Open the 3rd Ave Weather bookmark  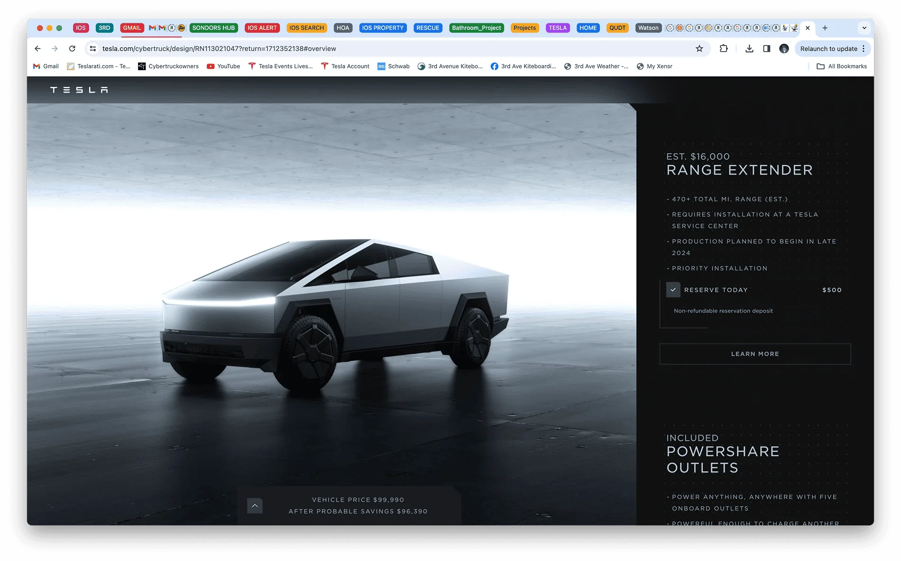596,66
